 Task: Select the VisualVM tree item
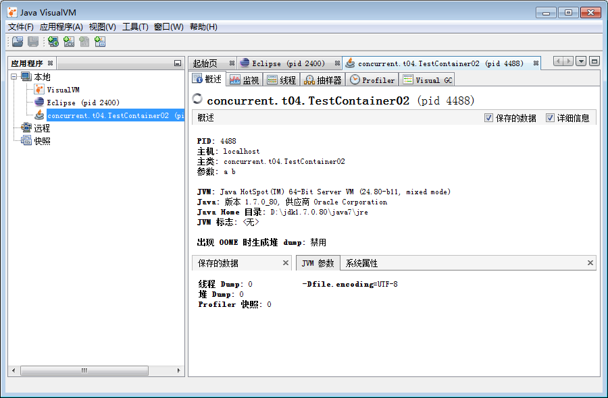(64, 90)
